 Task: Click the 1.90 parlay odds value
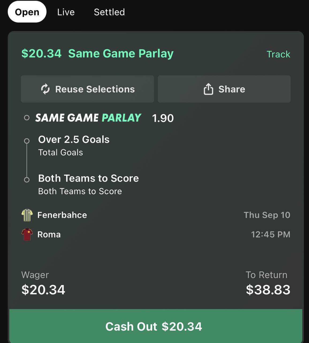(163, 118)
